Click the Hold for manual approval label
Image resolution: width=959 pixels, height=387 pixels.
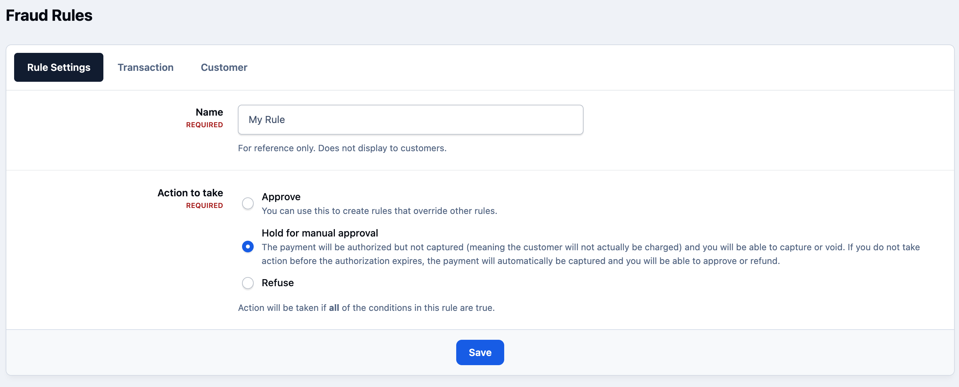click(319, 233)
